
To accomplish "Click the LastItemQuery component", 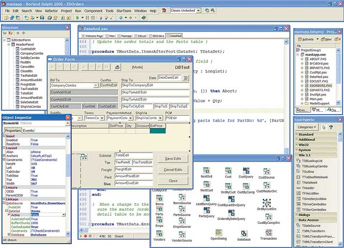I will pos(206,198).
